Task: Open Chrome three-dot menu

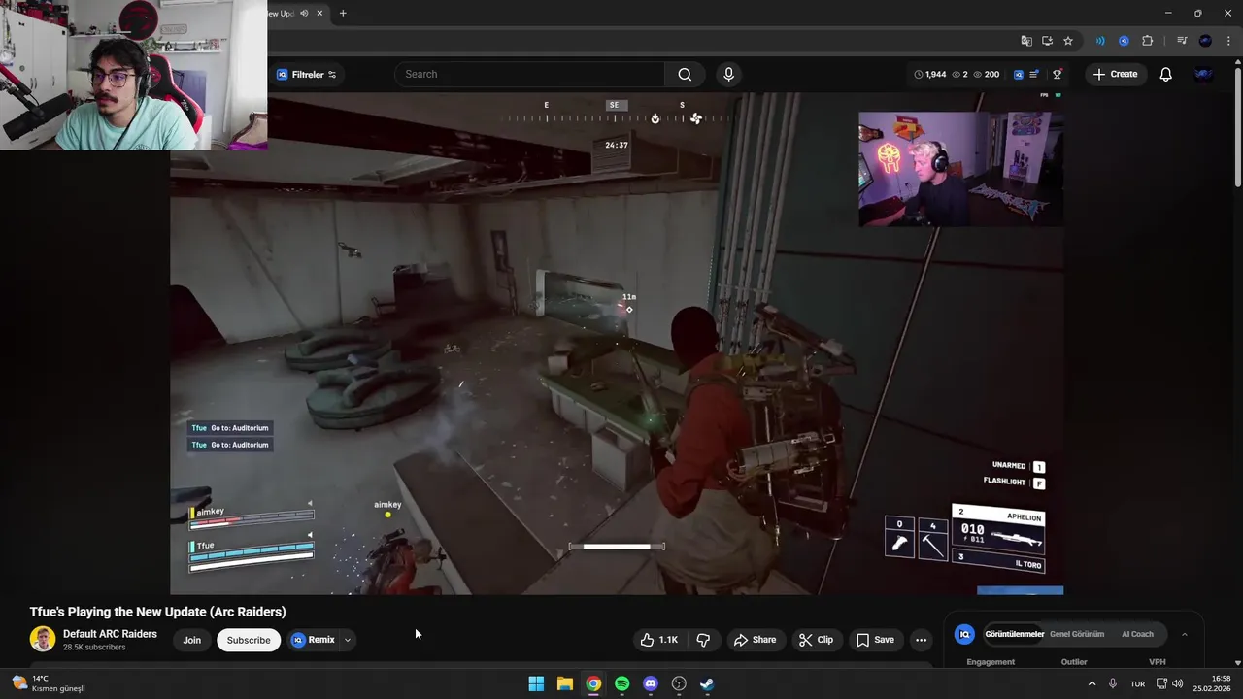Action: click(x=1228, y=41)
